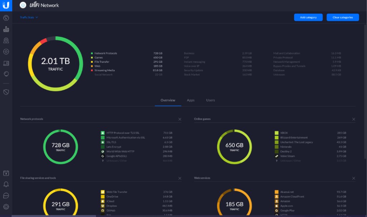Open the Dashboard from sidebar
This screenshot has height=217, width=367.
coord(6,18)
